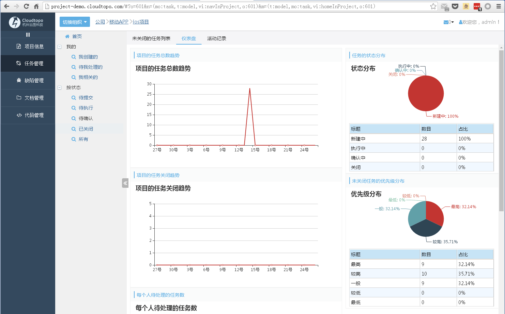Go to browser home page
The width and height of the screenshot is (505, 314).
pos(36,6)
